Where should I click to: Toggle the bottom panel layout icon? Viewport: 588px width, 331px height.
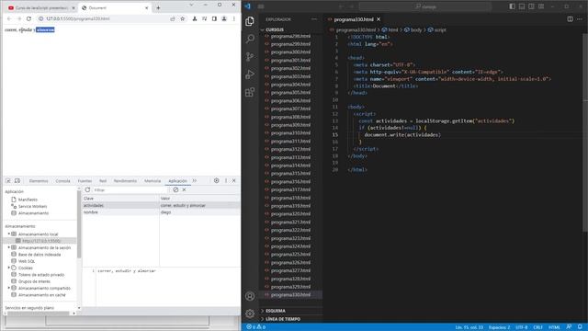click(x=522, y=6)
